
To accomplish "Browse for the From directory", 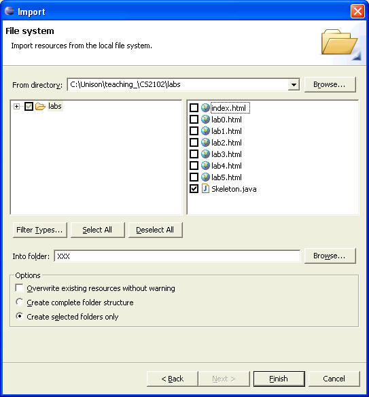I will 330,84.
